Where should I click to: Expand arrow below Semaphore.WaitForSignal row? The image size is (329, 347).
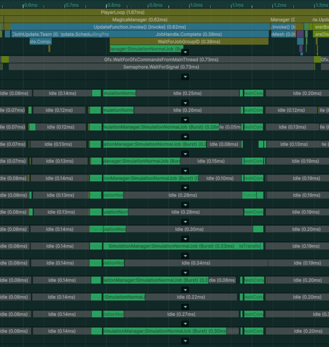coord(185,77)
